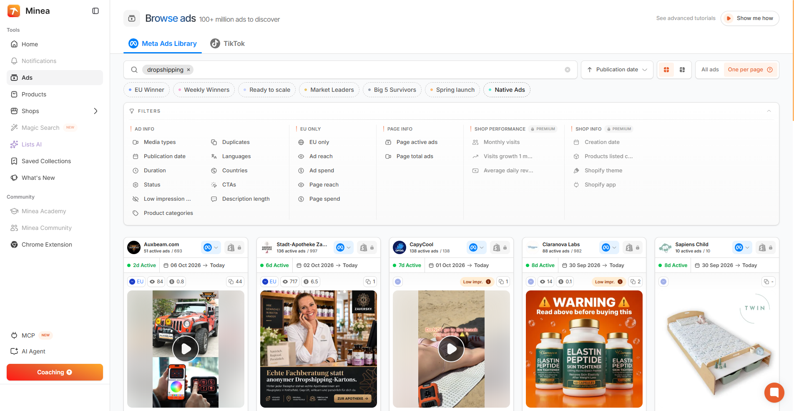Open the chat support bubble

[x=774, y=393]
